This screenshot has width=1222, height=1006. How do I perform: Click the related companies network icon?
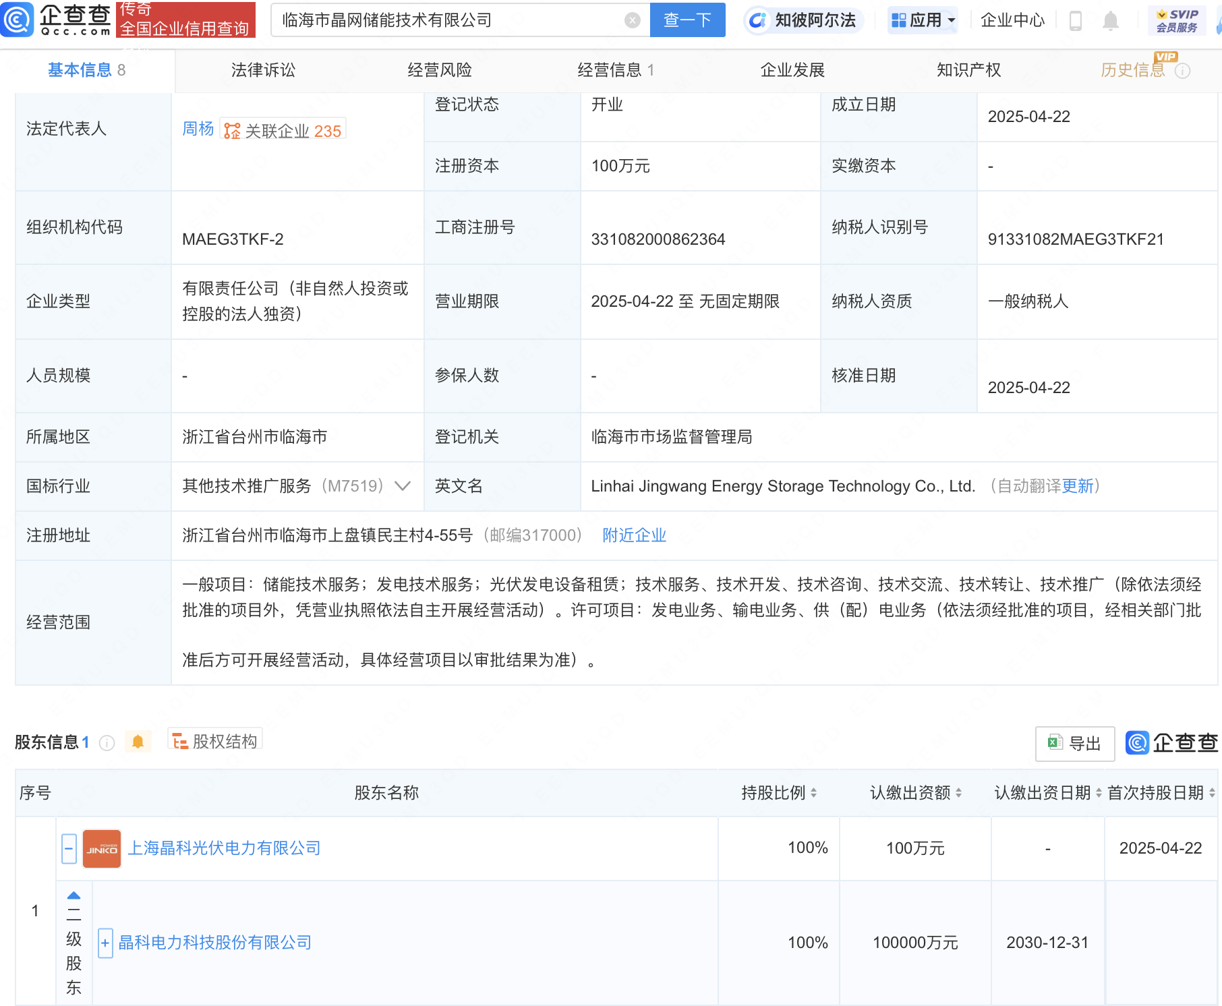point(232,131)
